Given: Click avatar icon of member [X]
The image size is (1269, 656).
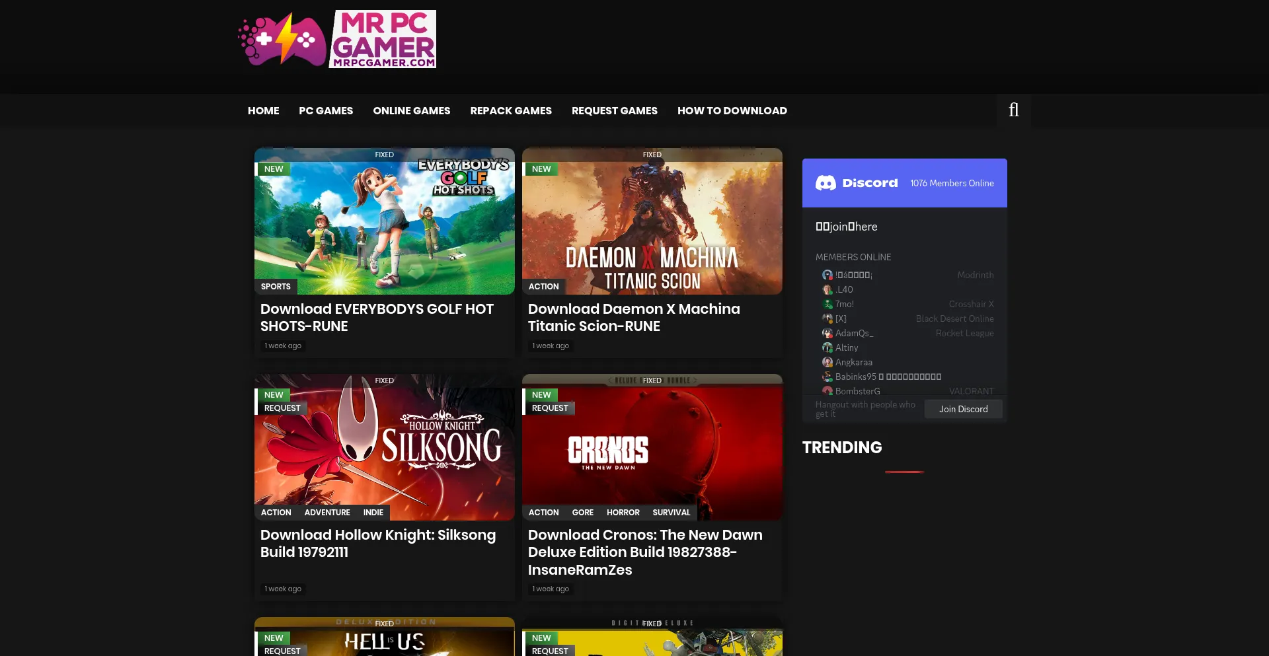Looking at the screenshot, I should point(827,319).
